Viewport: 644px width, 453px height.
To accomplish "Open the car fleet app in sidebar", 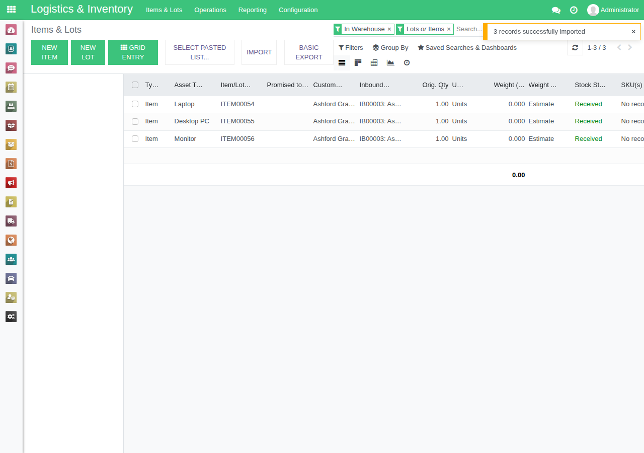I will [x=11, y=278].
